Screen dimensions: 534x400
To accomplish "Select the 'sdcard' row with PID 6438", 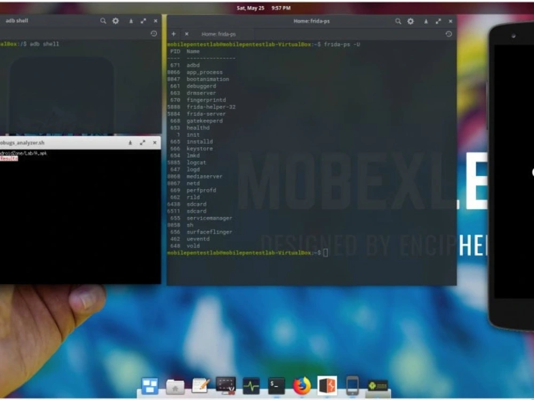I will [186, 204].
